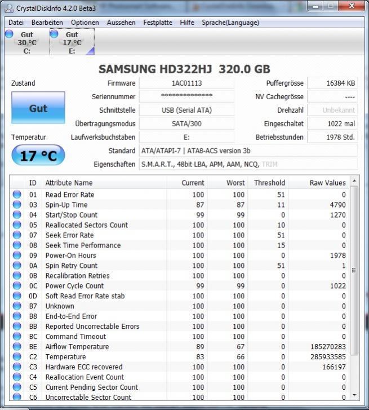Click status orb of Spin Retry Count

17,266
